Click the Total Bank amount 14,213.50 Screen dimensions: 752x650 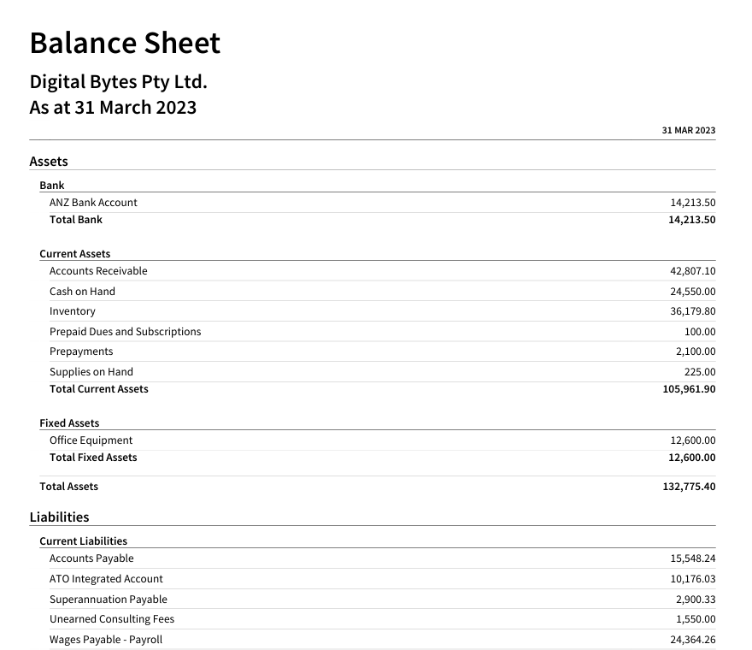(691, 220)
